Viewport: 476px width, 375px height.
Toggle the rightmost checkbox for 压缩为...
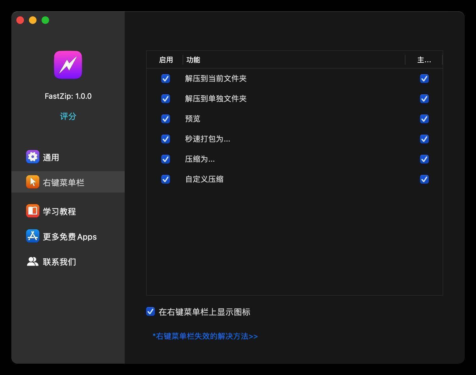click(424, 159)
